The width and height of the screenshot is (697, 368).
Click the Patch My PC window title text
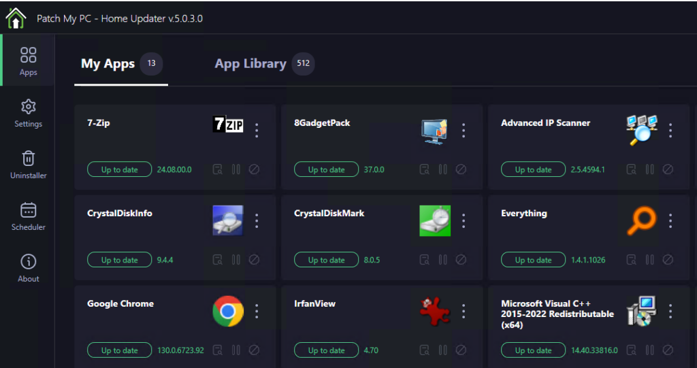tap(120, 18)
